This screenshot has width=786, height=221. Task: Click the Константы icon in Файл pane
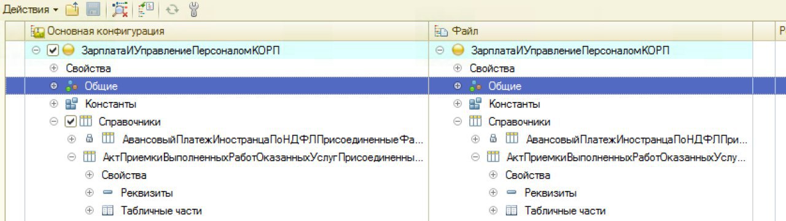(x=475, y=104)
